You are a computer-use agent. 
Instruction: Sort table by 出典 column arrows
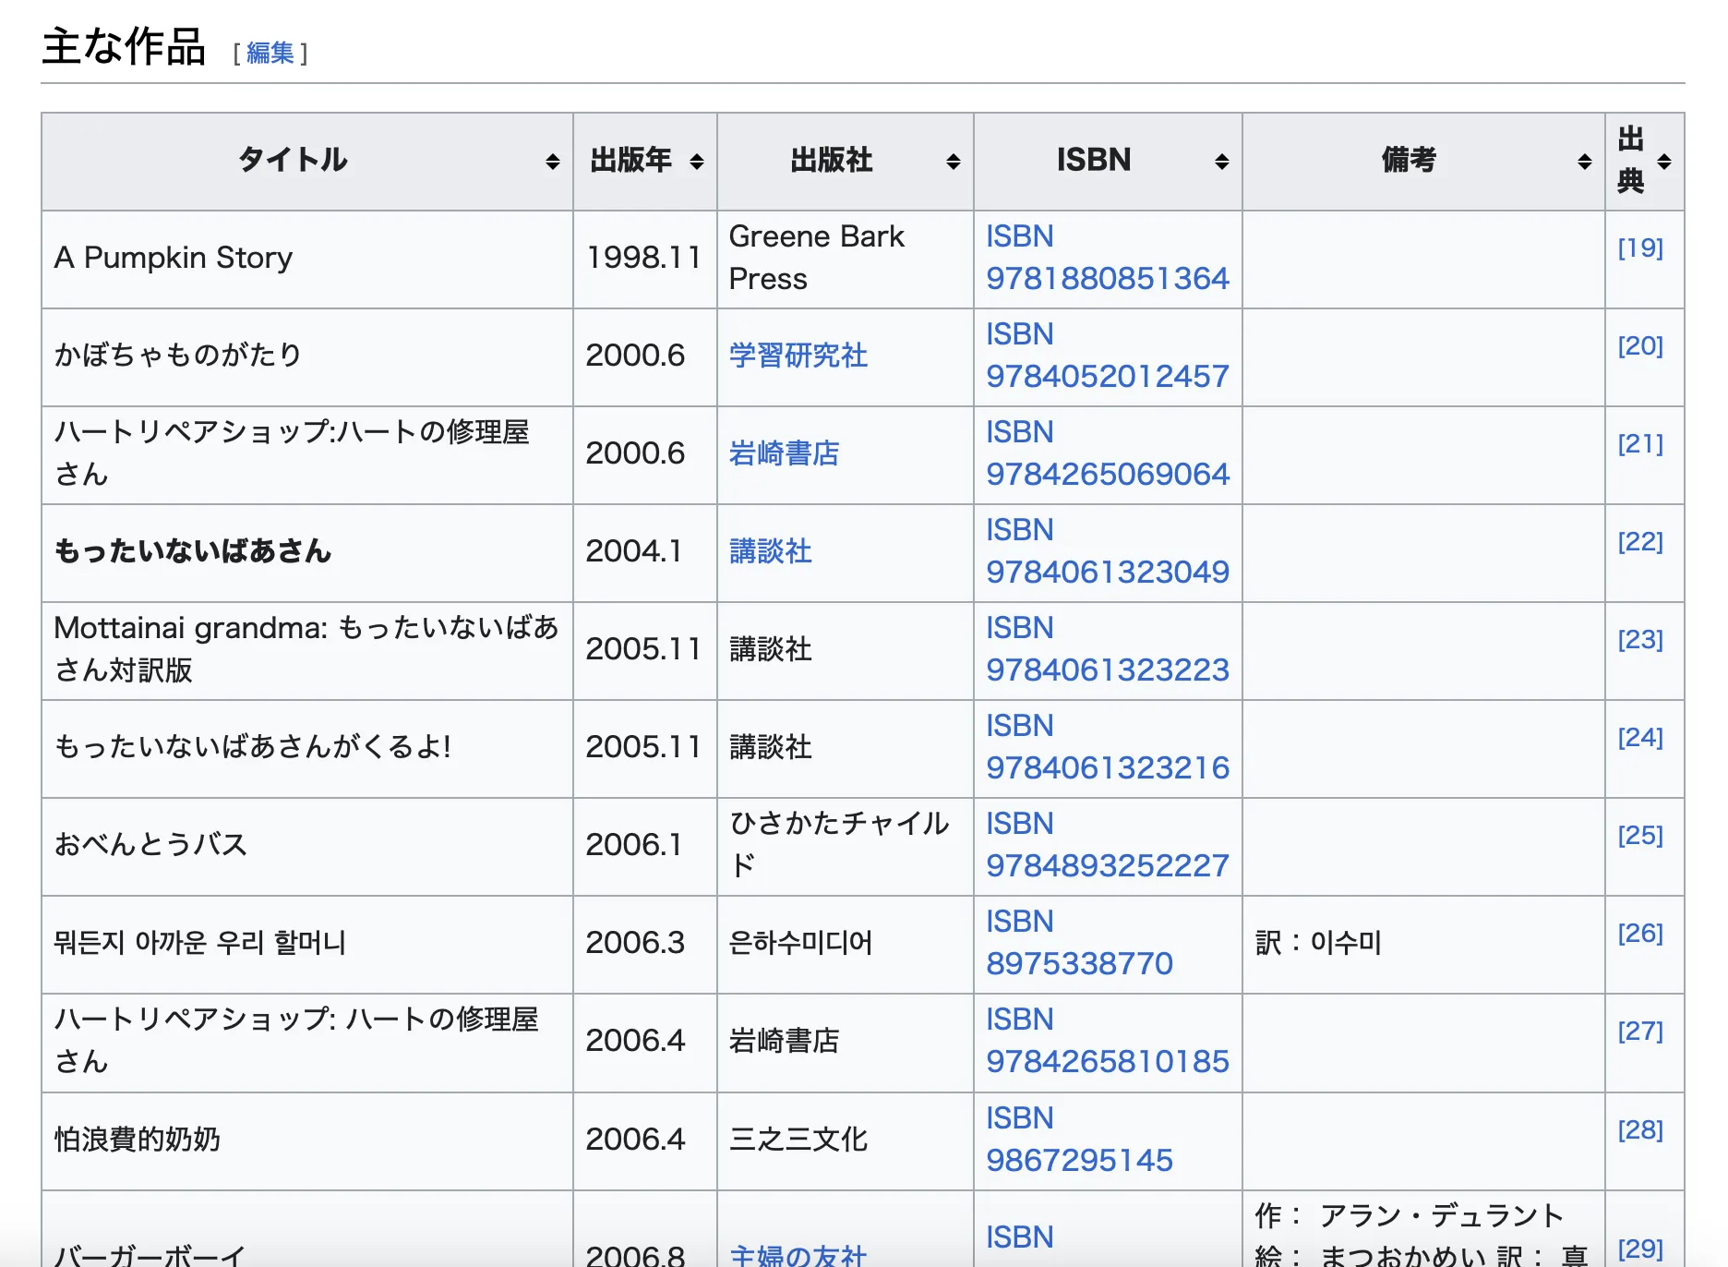1664,162
